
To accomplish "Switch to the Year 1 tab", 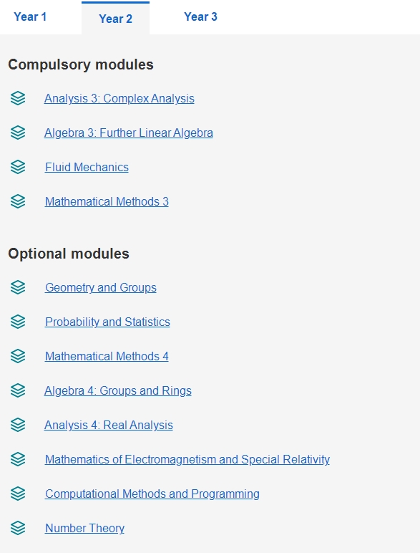I will [x=30, y=16].
